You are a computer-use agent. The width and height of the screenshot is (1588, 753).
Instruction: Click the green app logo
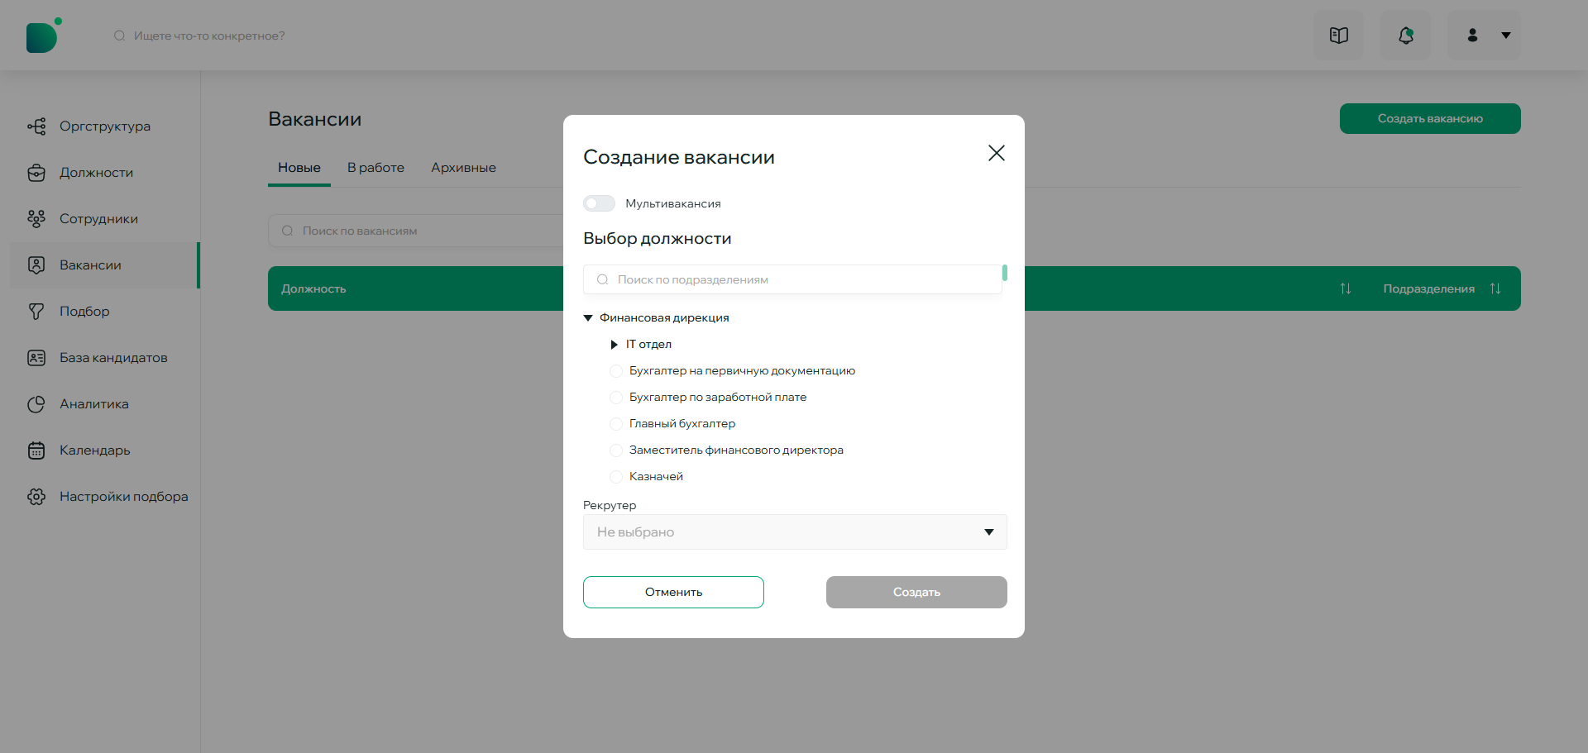tap(43, 36)
